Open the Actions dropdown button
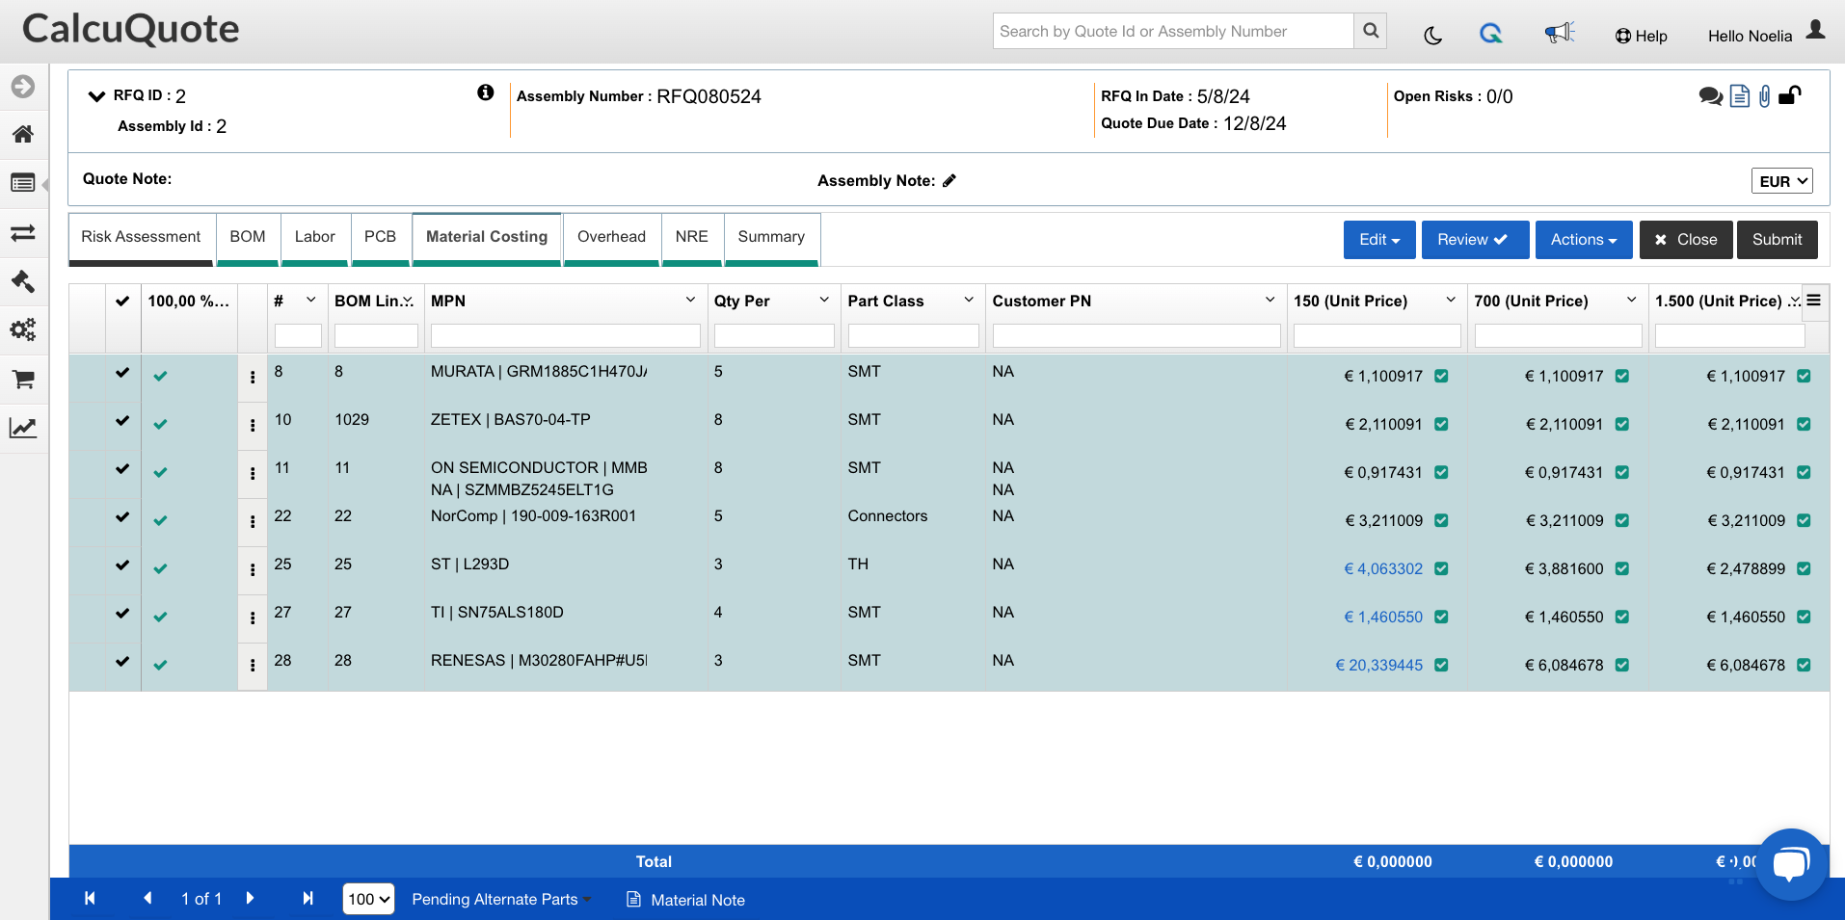1845x920 pixels. point(1584,240)
